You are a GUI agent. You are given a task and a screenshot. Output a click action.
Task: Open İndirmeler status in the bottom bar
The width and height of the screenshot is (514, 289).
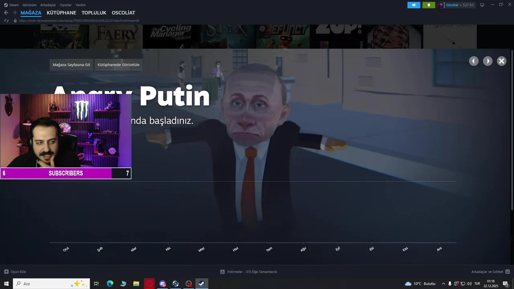252,272
